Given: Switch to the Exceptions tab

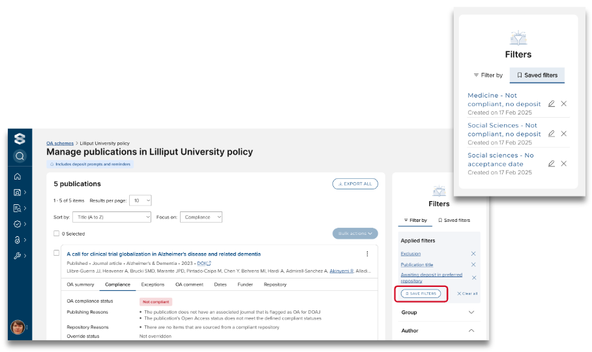Looking at the screenshot, I should click(153, 284).
